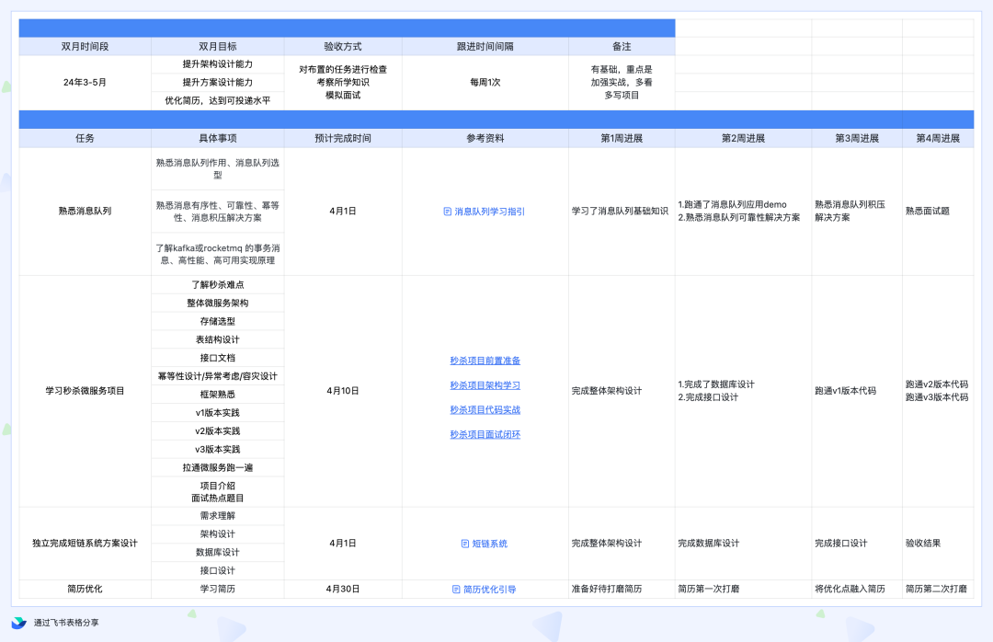Select the 第4周进展 header cell
This screenshot has height=642, width=993.
pos(938,138)
